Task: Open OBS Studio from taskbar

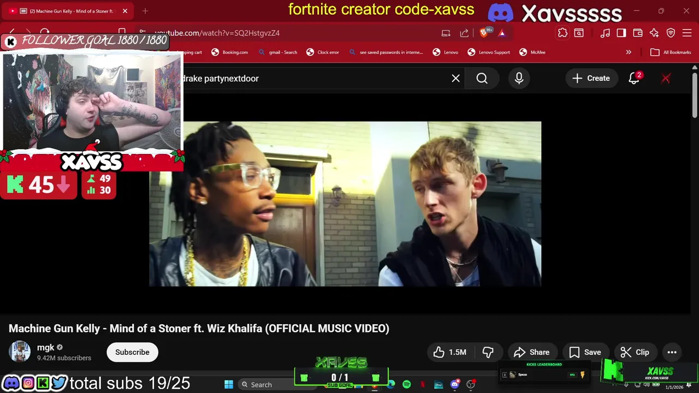Action: (471, 384)
